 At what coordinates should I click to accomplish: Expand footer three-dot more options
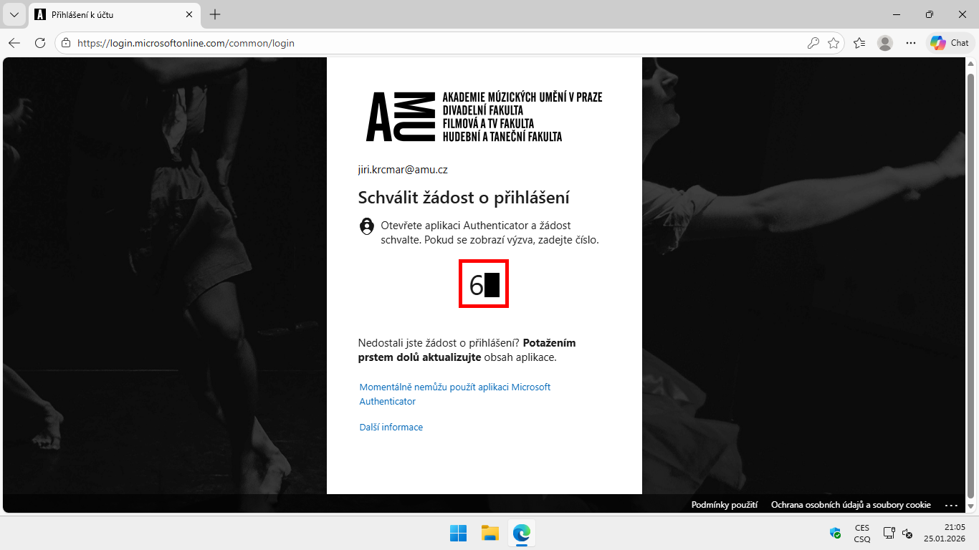click(951, 505)
